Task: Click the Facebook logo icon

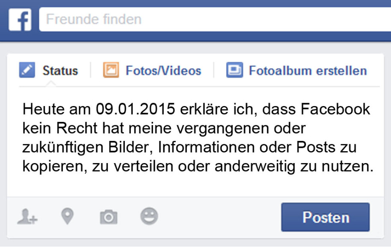Action: (20, 20)
